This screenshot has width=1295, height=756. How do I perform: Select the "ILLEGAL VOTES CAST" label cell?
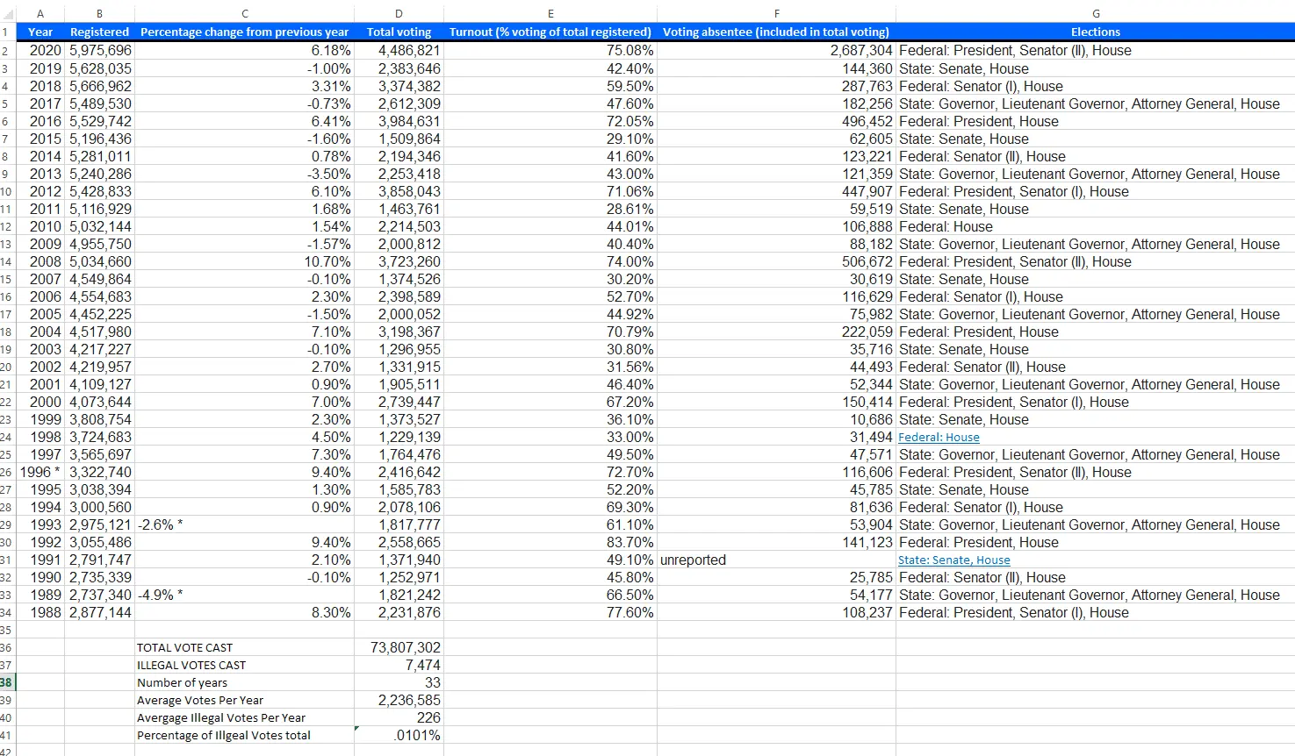pyautogui.click(x=191, y=665)
